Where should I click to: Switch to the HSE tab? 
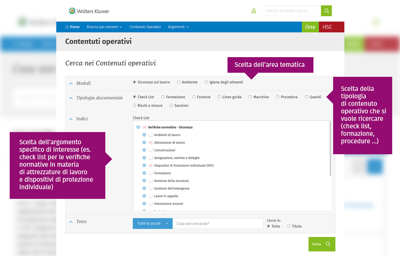coord(332,27)
